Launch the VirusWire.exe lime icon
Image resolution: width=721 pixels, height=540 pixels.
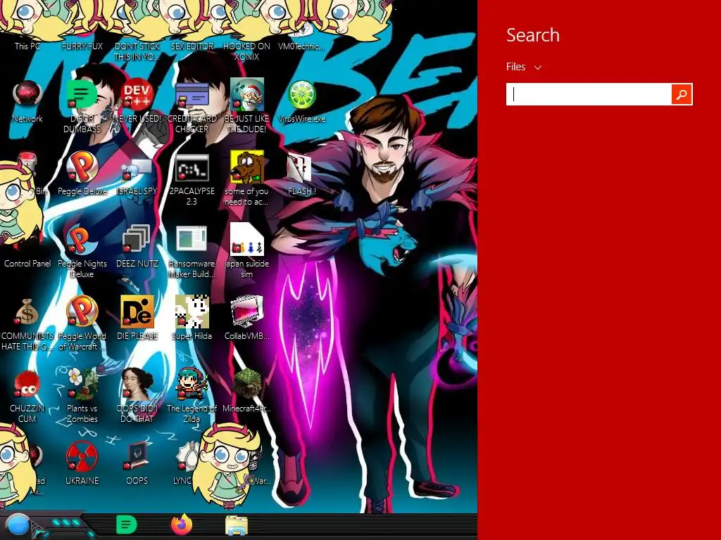click(x=301, y=95)
